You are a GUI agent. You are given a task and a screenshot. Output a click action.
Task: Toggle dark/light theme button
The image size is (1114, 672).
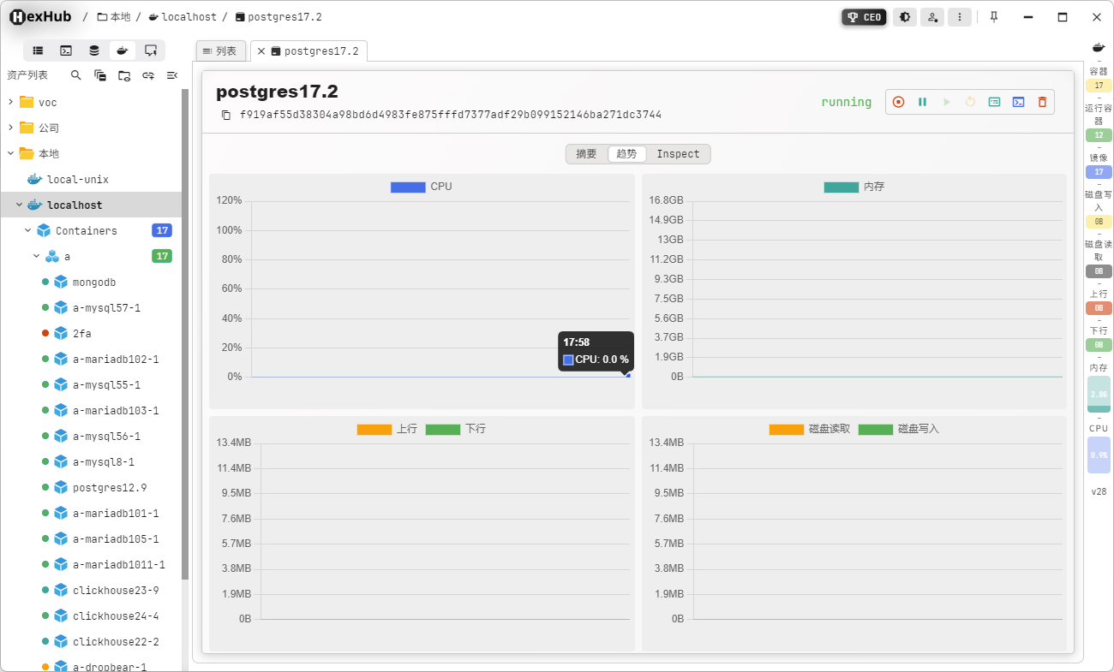coord(904,17)
